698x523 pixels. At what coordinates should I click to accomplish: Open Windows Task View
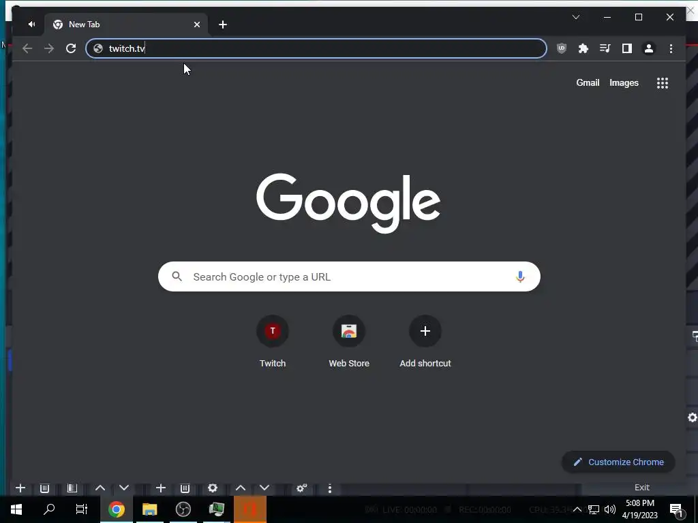click(x=82, y=509)
